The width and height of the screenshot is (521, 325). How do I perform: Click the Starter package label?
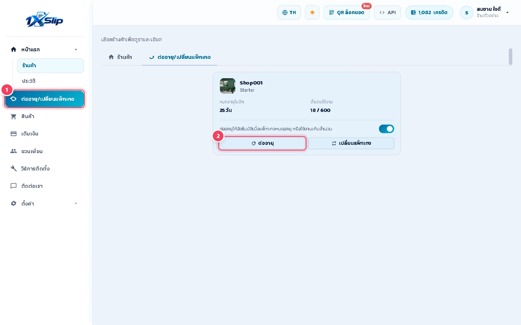pyautogui.click(x=247, y=90)
